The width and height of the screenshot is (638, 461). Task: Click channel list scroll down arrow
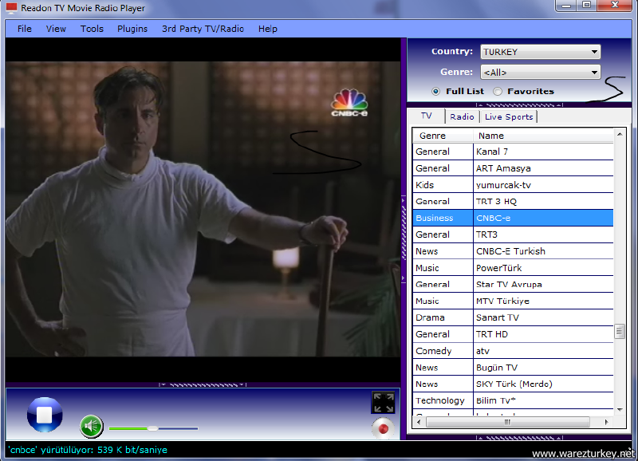[x=620, y=410]
